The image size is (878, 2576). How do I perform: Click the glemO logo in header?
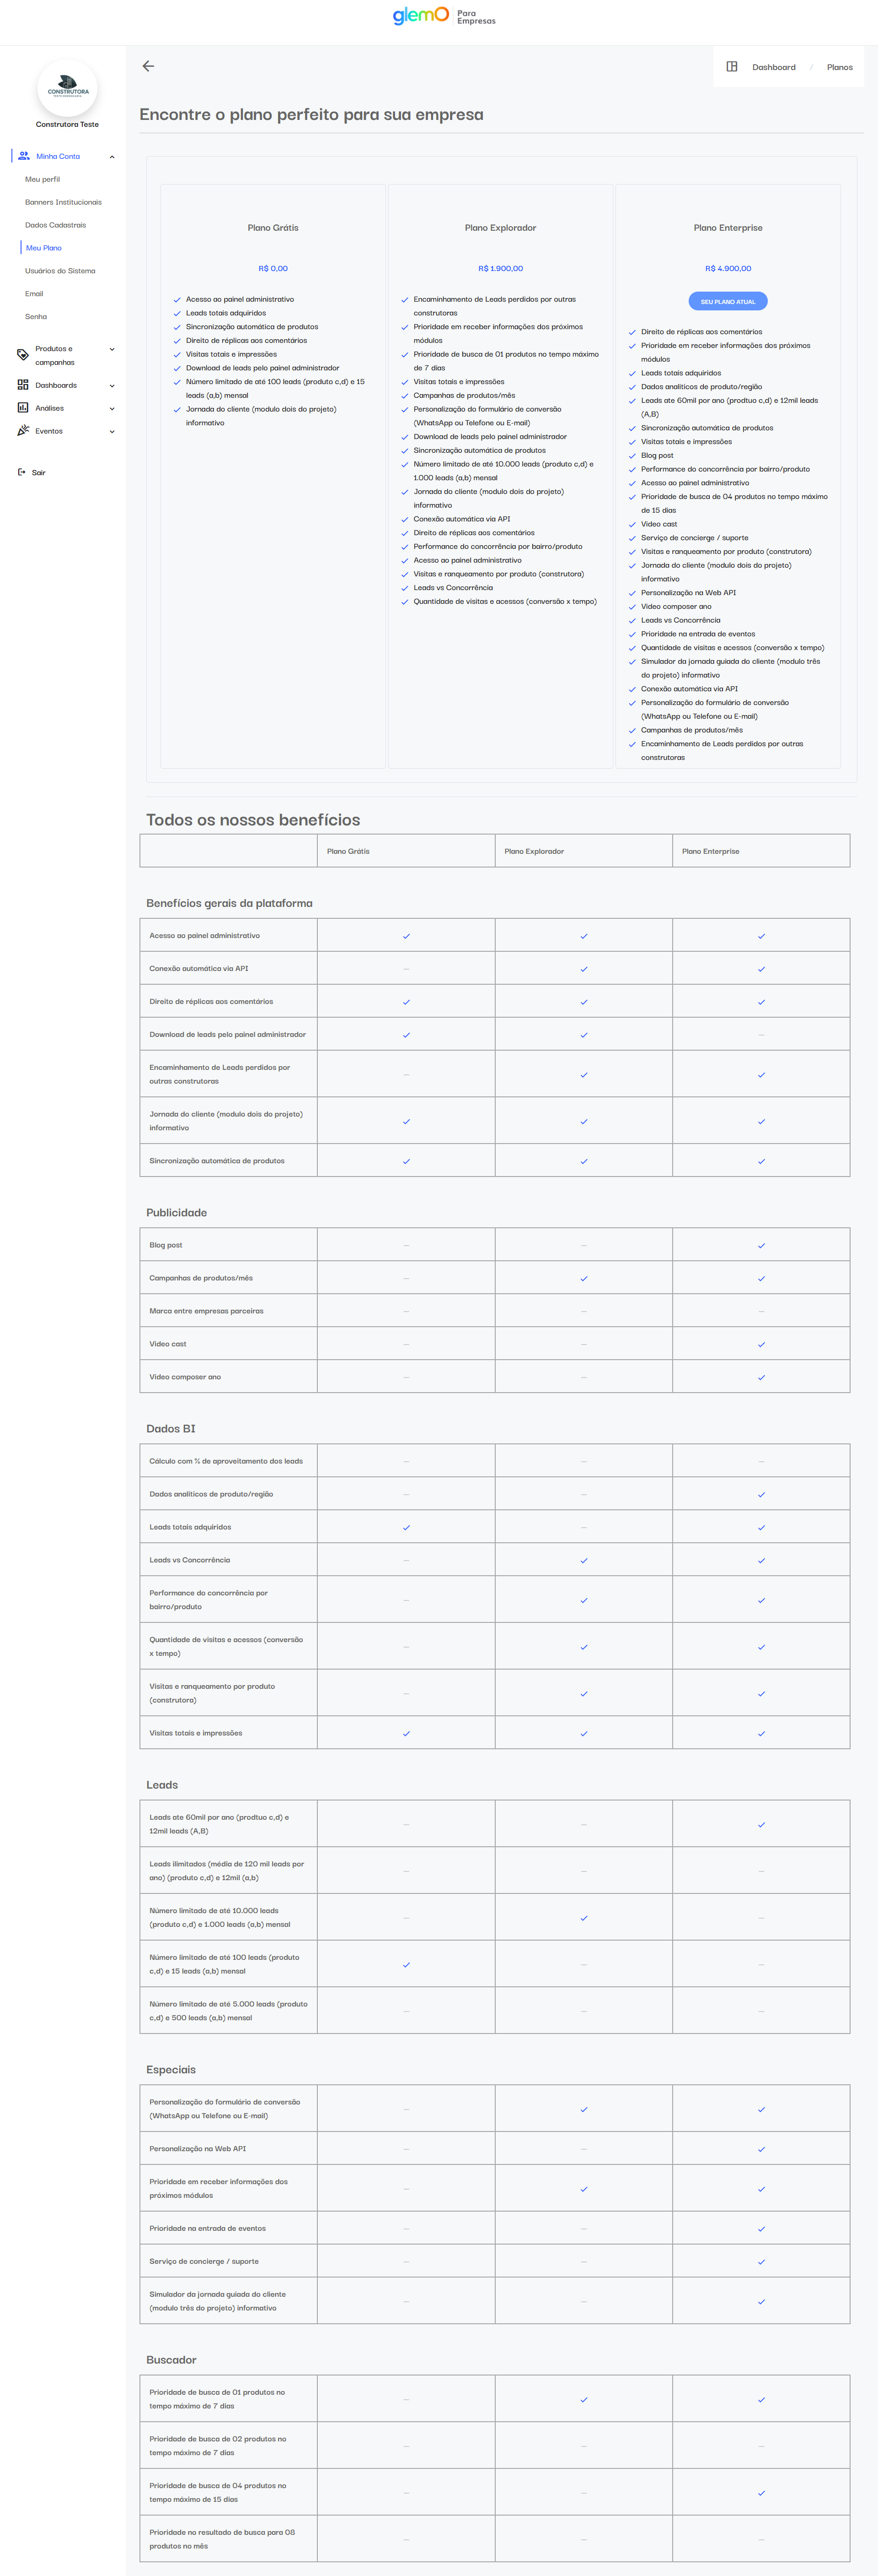(421, 16)
